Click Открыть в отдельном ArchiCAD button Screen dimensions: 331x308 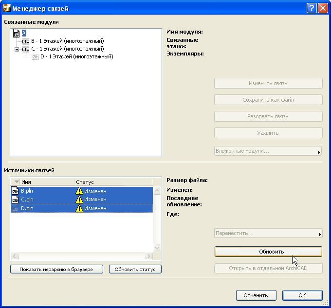point(268,268)
